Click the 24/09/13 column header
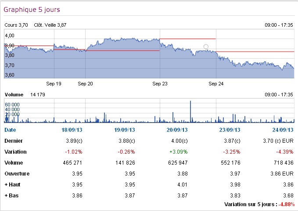The height and width of the screenshot is (211, 298). pyautogui.click(x=282, y=130)
